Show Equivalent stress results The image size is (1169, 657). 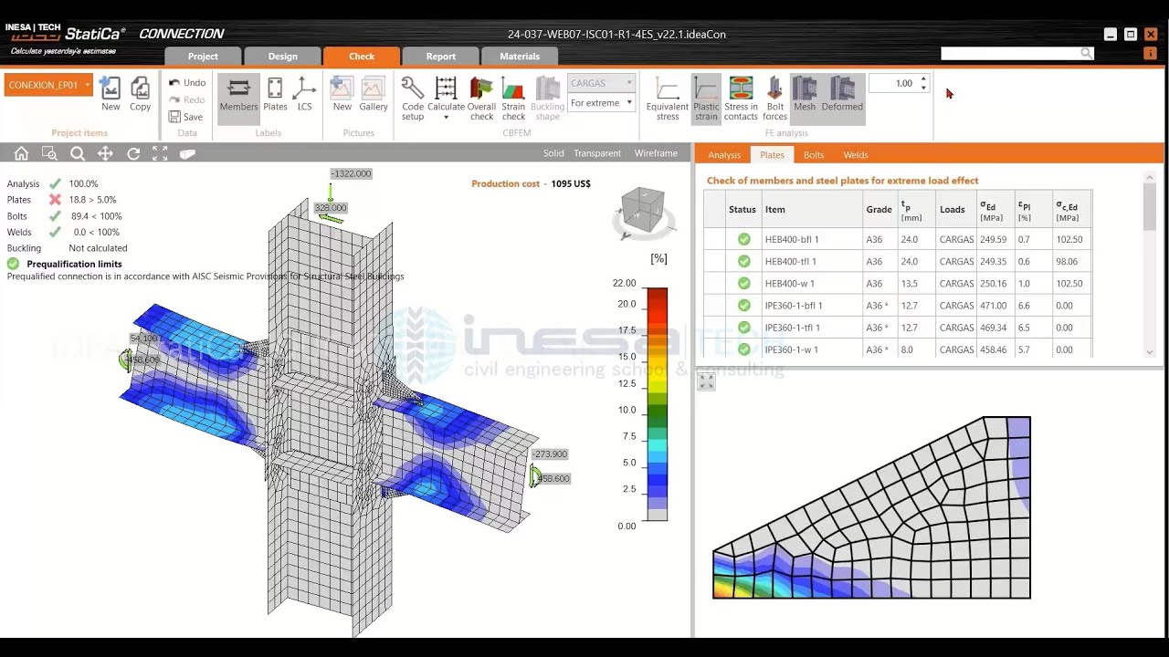tap(668, 99)
